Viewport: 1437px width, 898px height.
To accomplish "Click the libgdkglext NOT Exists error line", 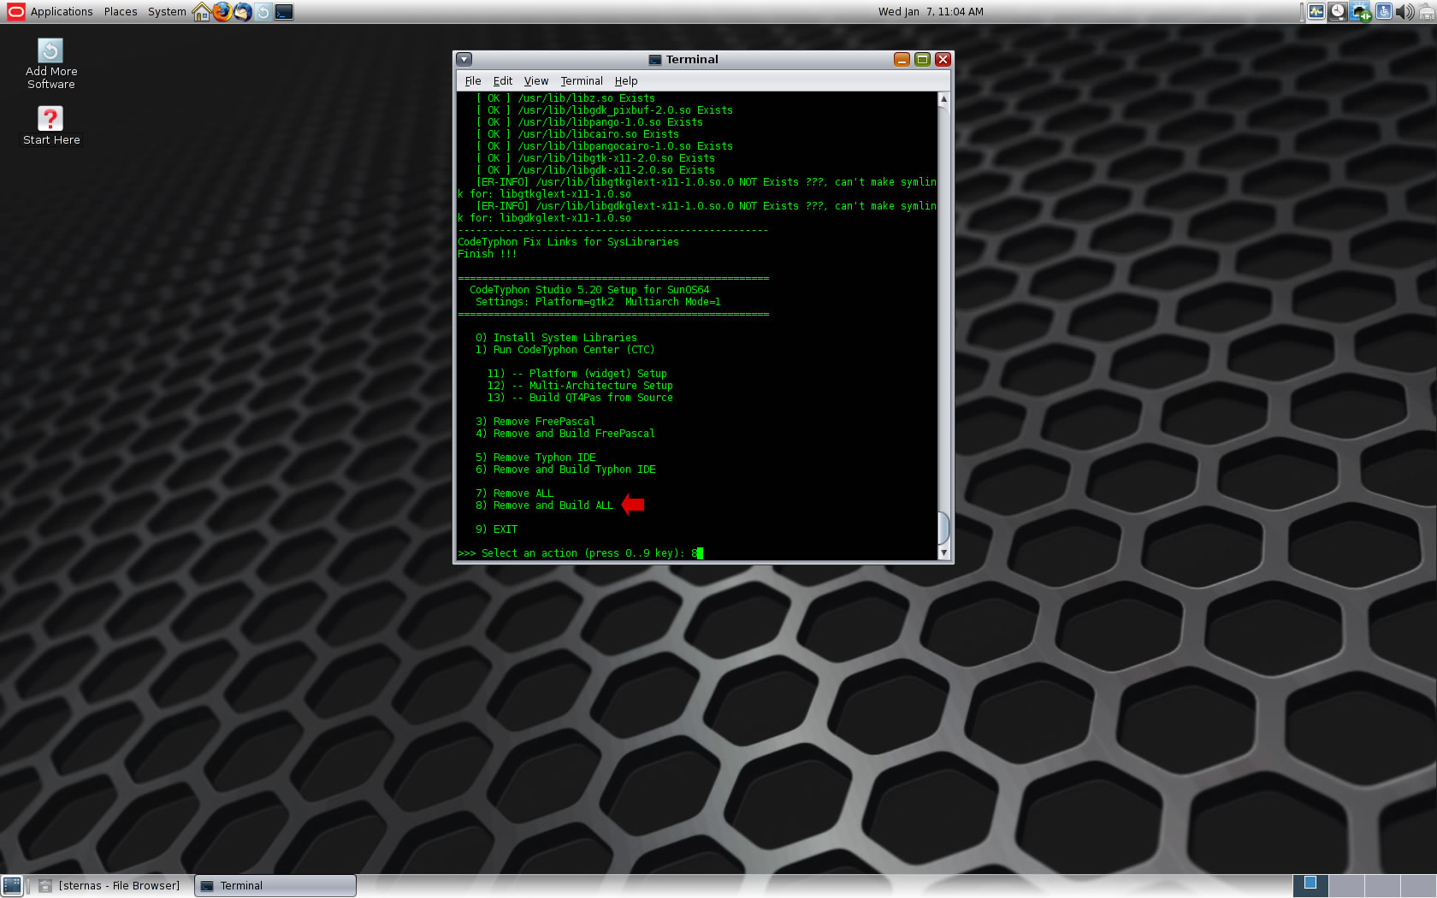I will tap(697, 212).
